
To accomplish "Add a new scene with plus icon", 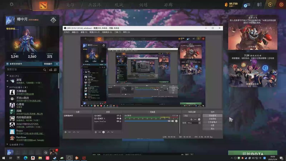I will tap(65, 132).
